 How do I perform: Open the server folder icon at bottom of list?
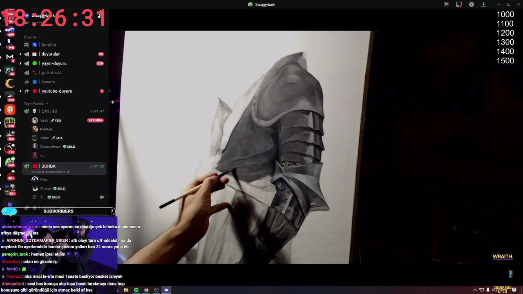coord(10,205)
